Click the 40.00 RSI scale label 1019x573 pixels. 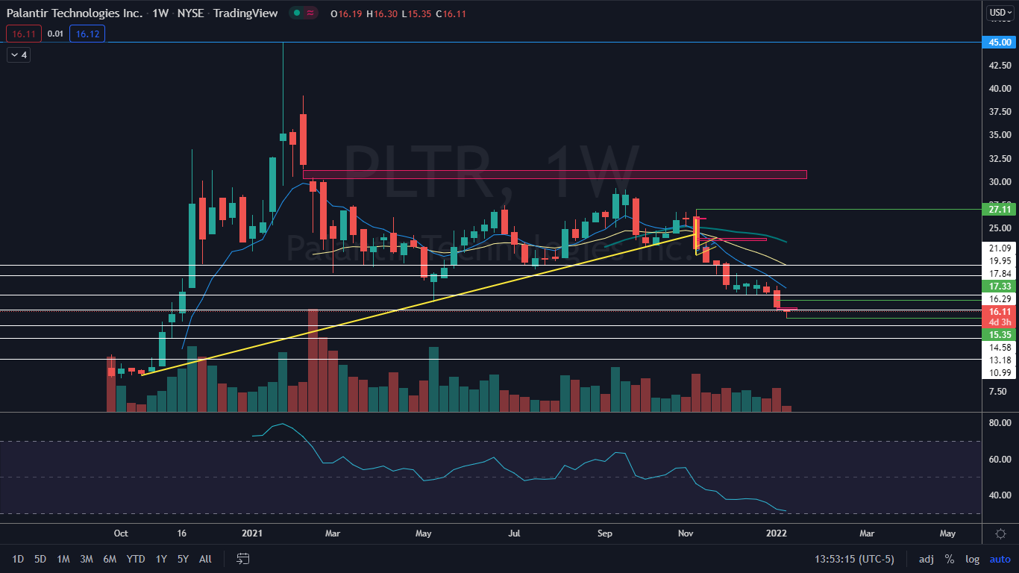pos(1000,495)
